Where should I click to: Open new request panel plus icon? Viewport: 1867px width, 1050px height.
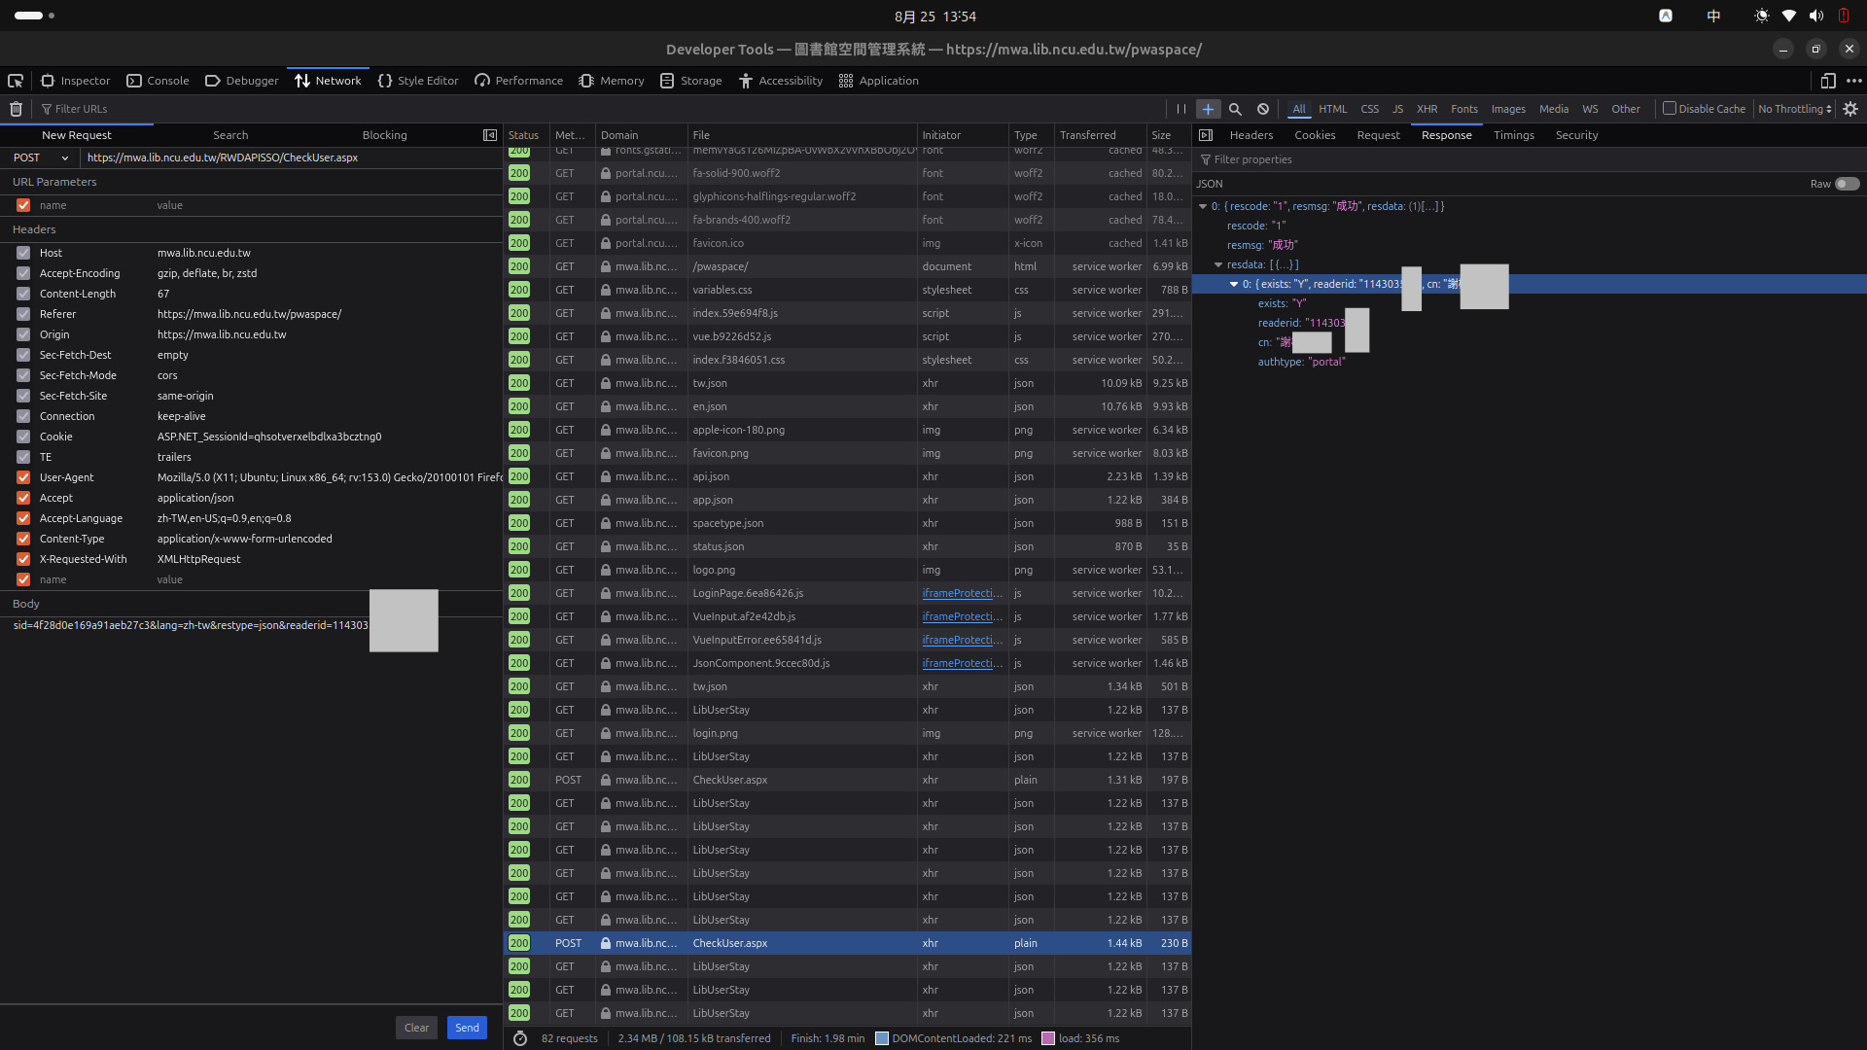(x=1208, y=109)
